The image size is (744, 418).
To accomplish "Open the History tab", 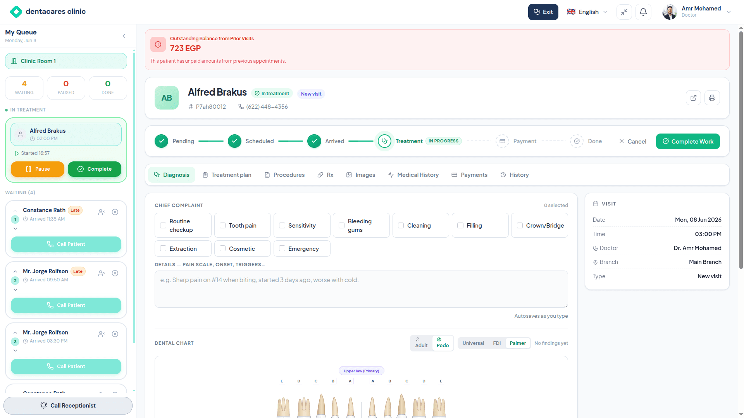I will click(x=514, y=175).
